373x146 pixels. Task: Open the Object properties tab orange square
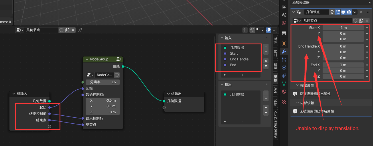pyautogui.click(x=284, y=44)
